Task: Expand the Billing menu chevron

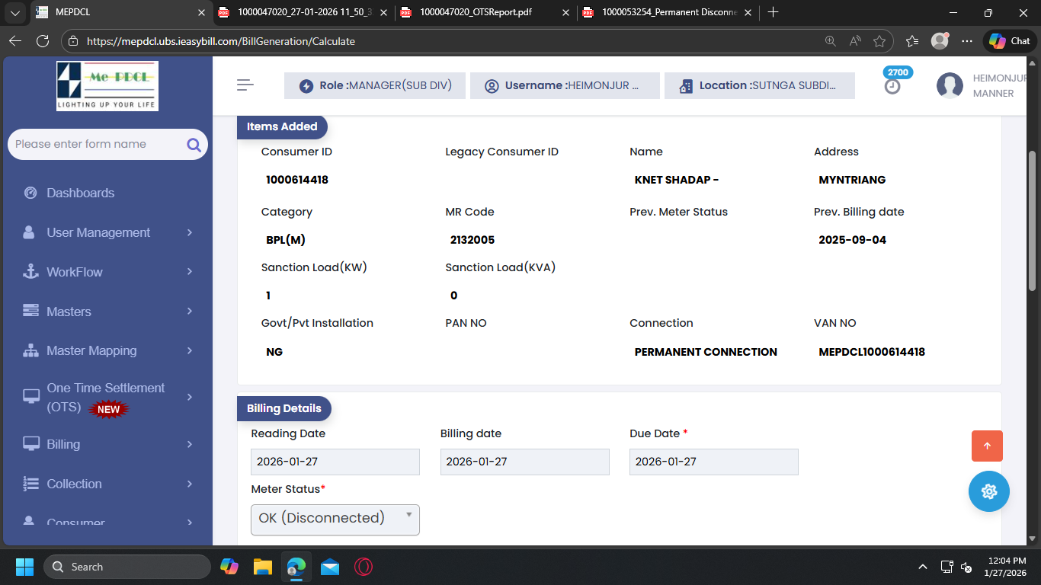Action: coord(190,444)
